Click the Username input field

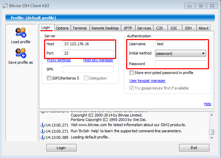point(180,44)
